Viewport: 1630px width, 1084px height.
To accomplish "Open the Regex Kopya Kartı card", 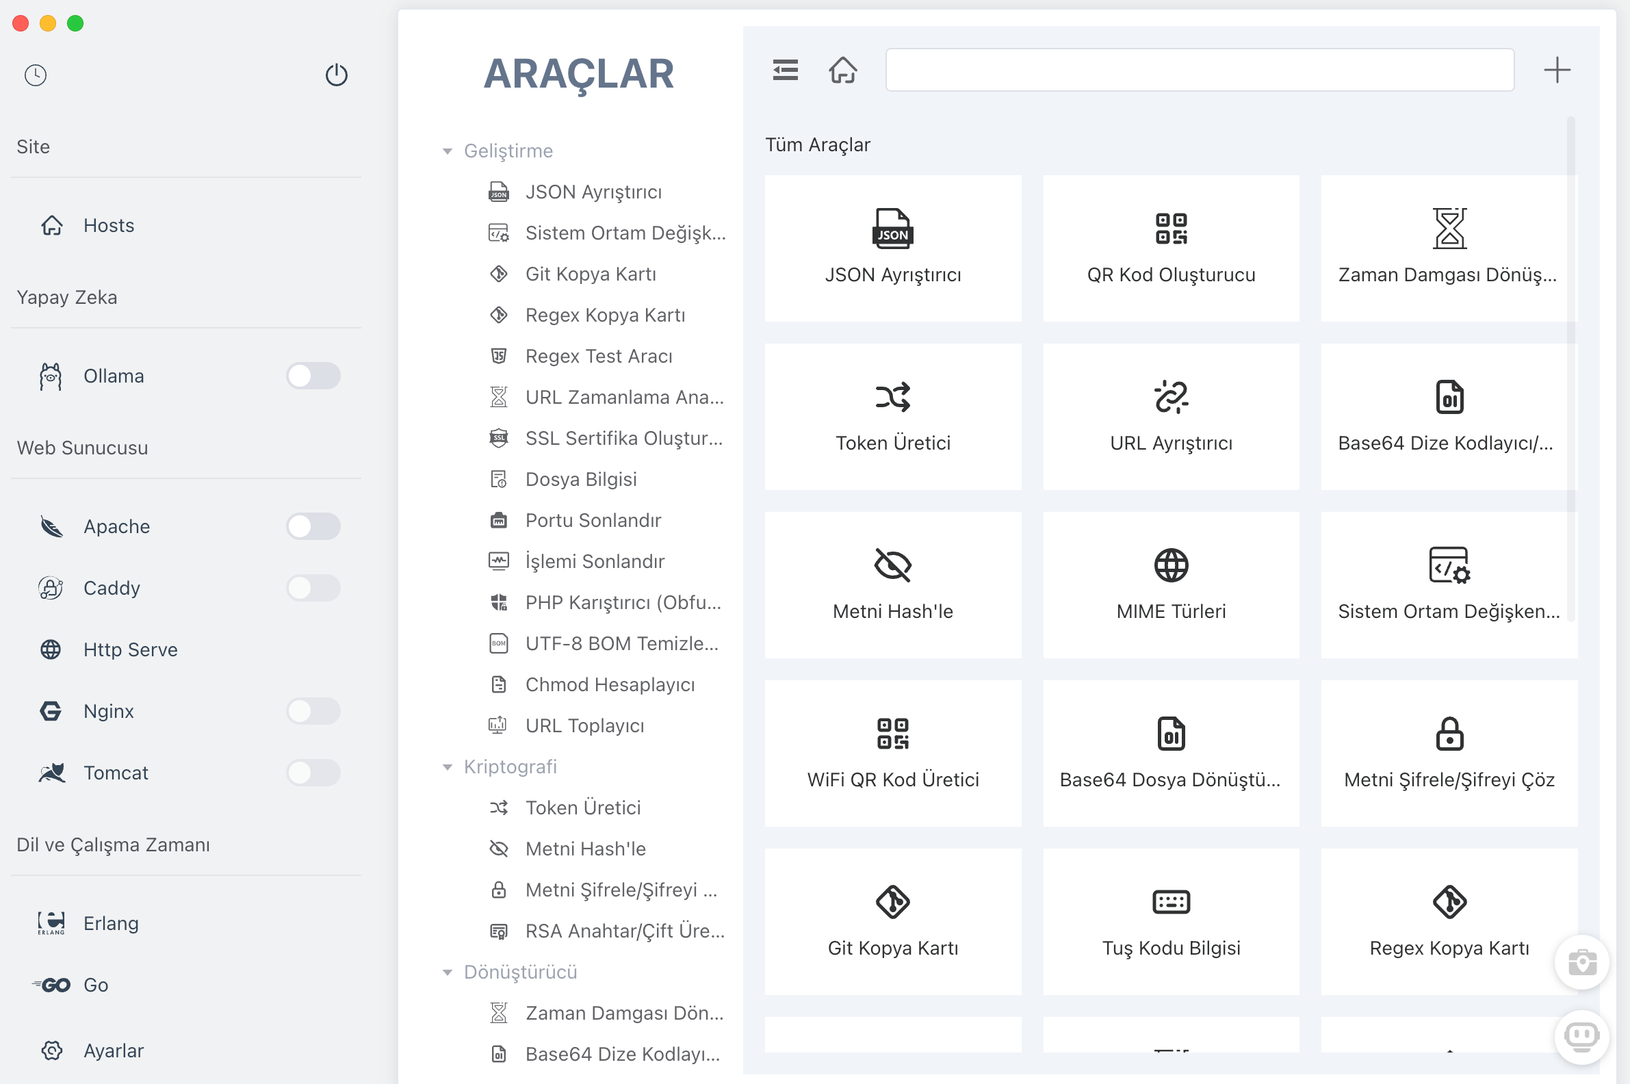I will click(1449, 922).
